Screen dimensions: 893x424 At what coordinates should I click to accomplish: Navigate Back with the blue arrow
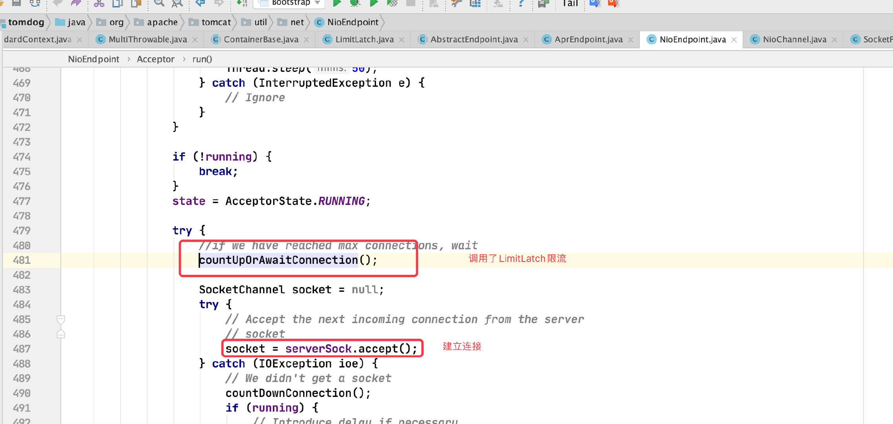(201, 3)
